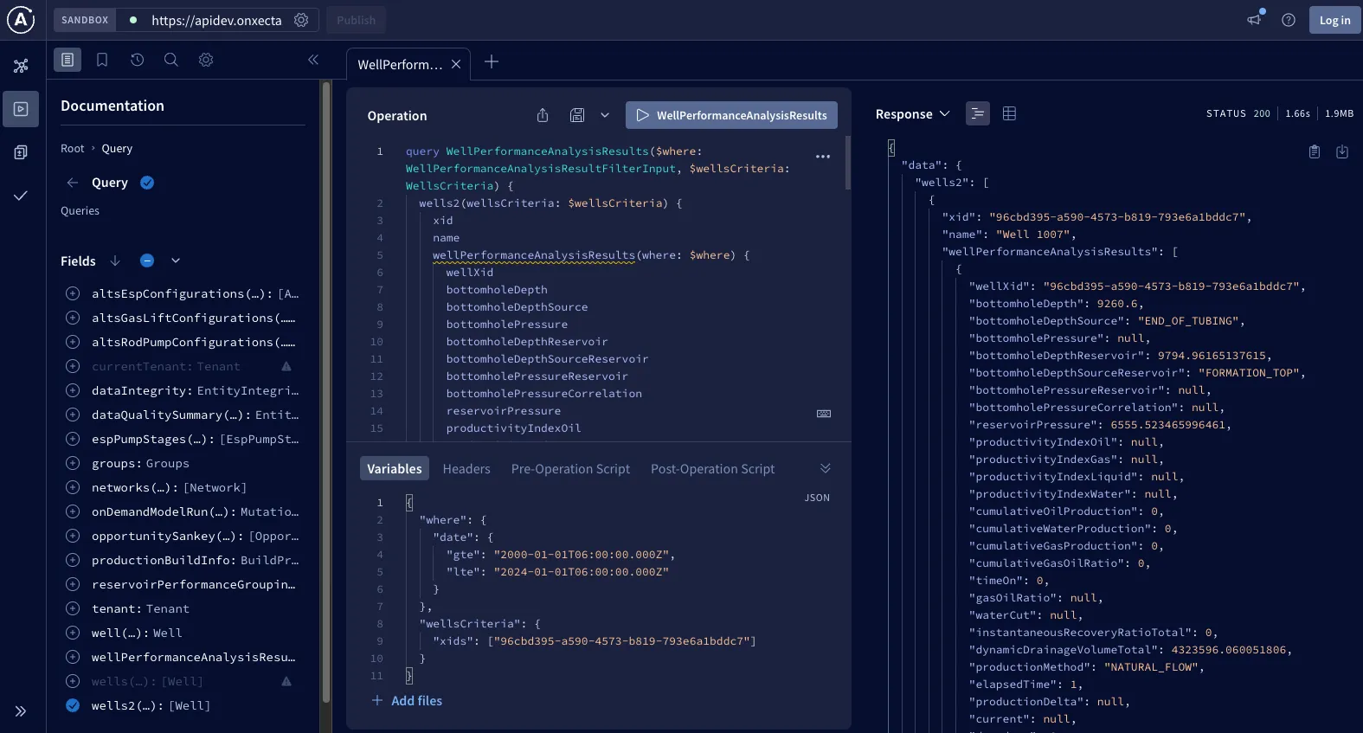Switch to the Headers tab

click(466, 469)
